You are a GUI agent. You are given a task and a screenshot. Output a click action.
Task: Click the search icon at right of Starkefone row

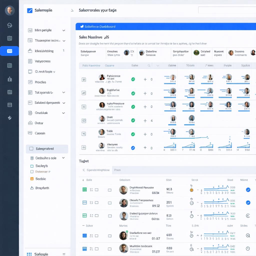click(x=248, y=235)
